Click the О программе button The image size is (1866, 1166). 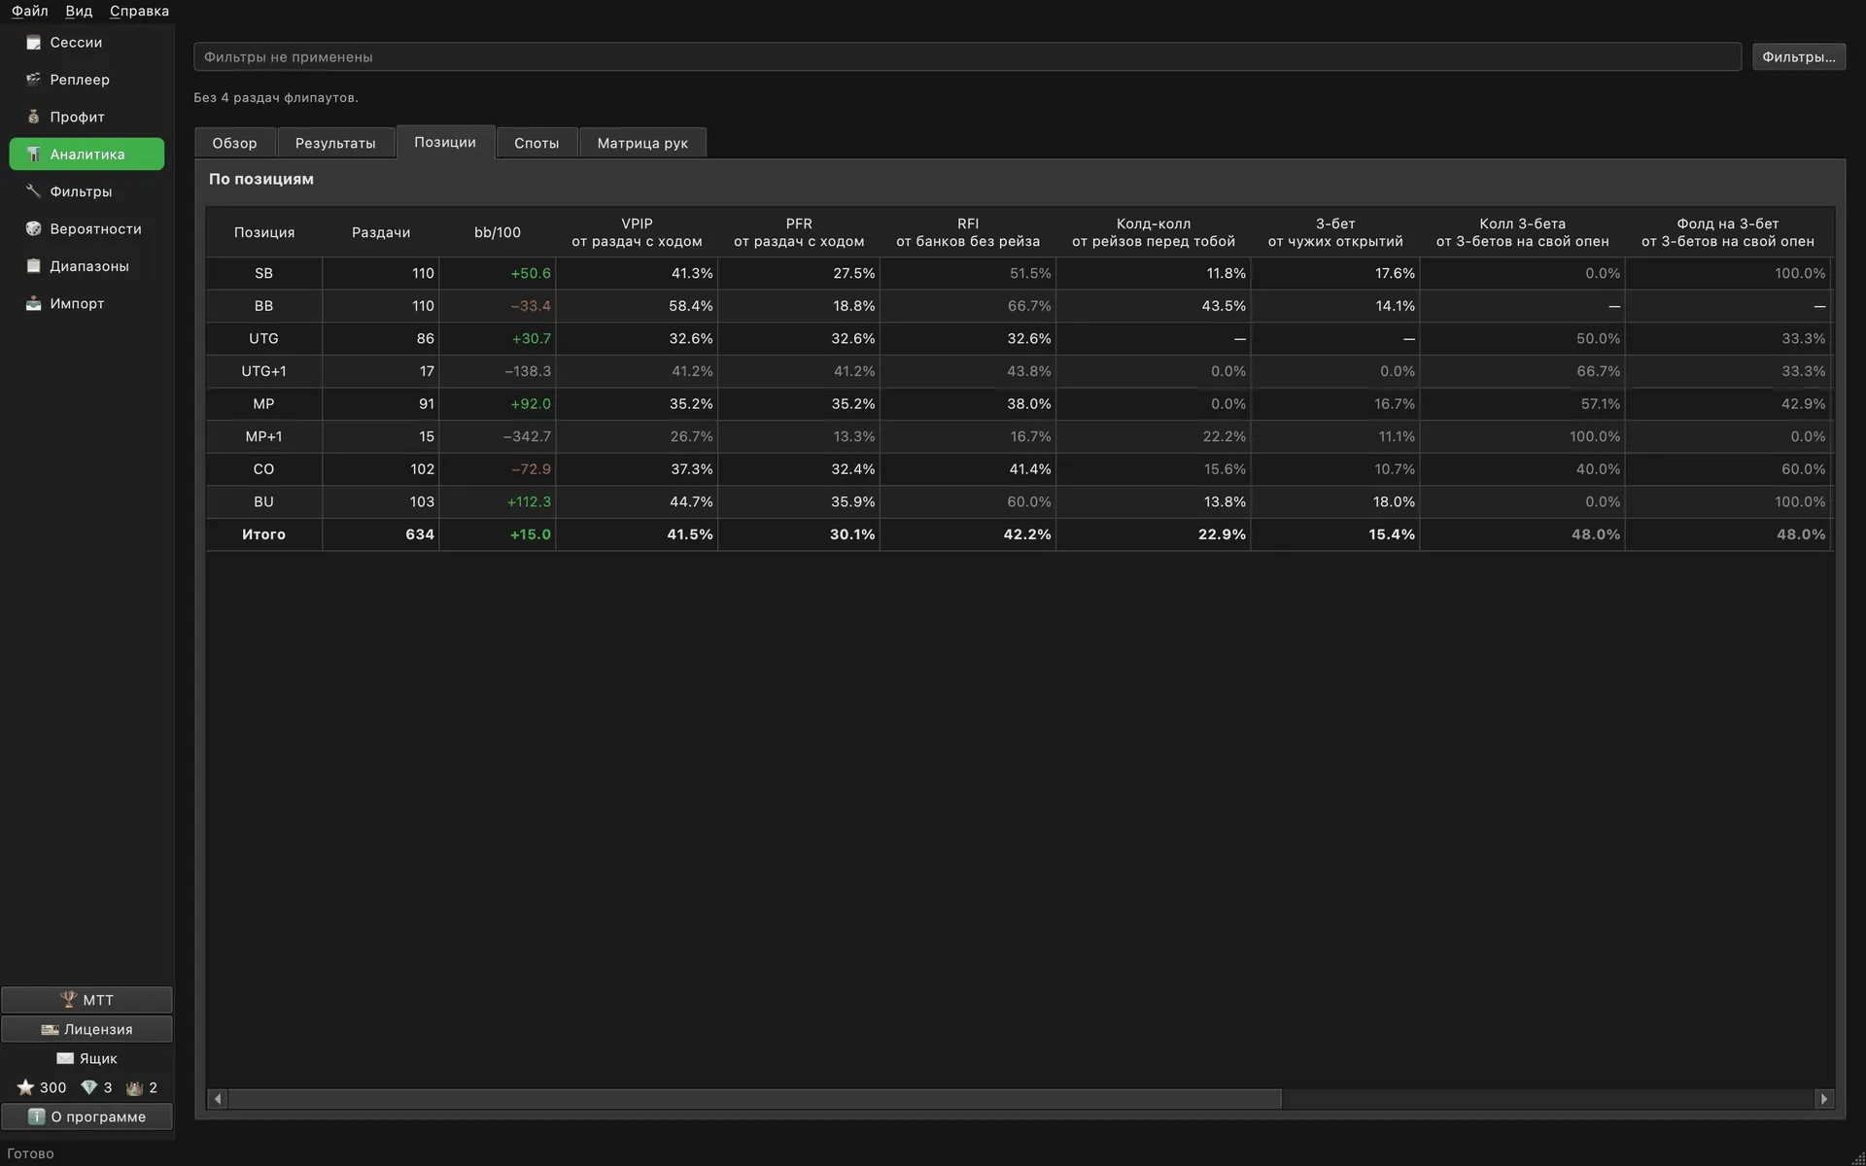86,1116
